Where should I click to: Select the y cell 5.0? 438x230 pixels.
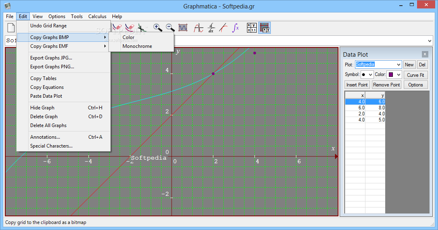[375, 120]
